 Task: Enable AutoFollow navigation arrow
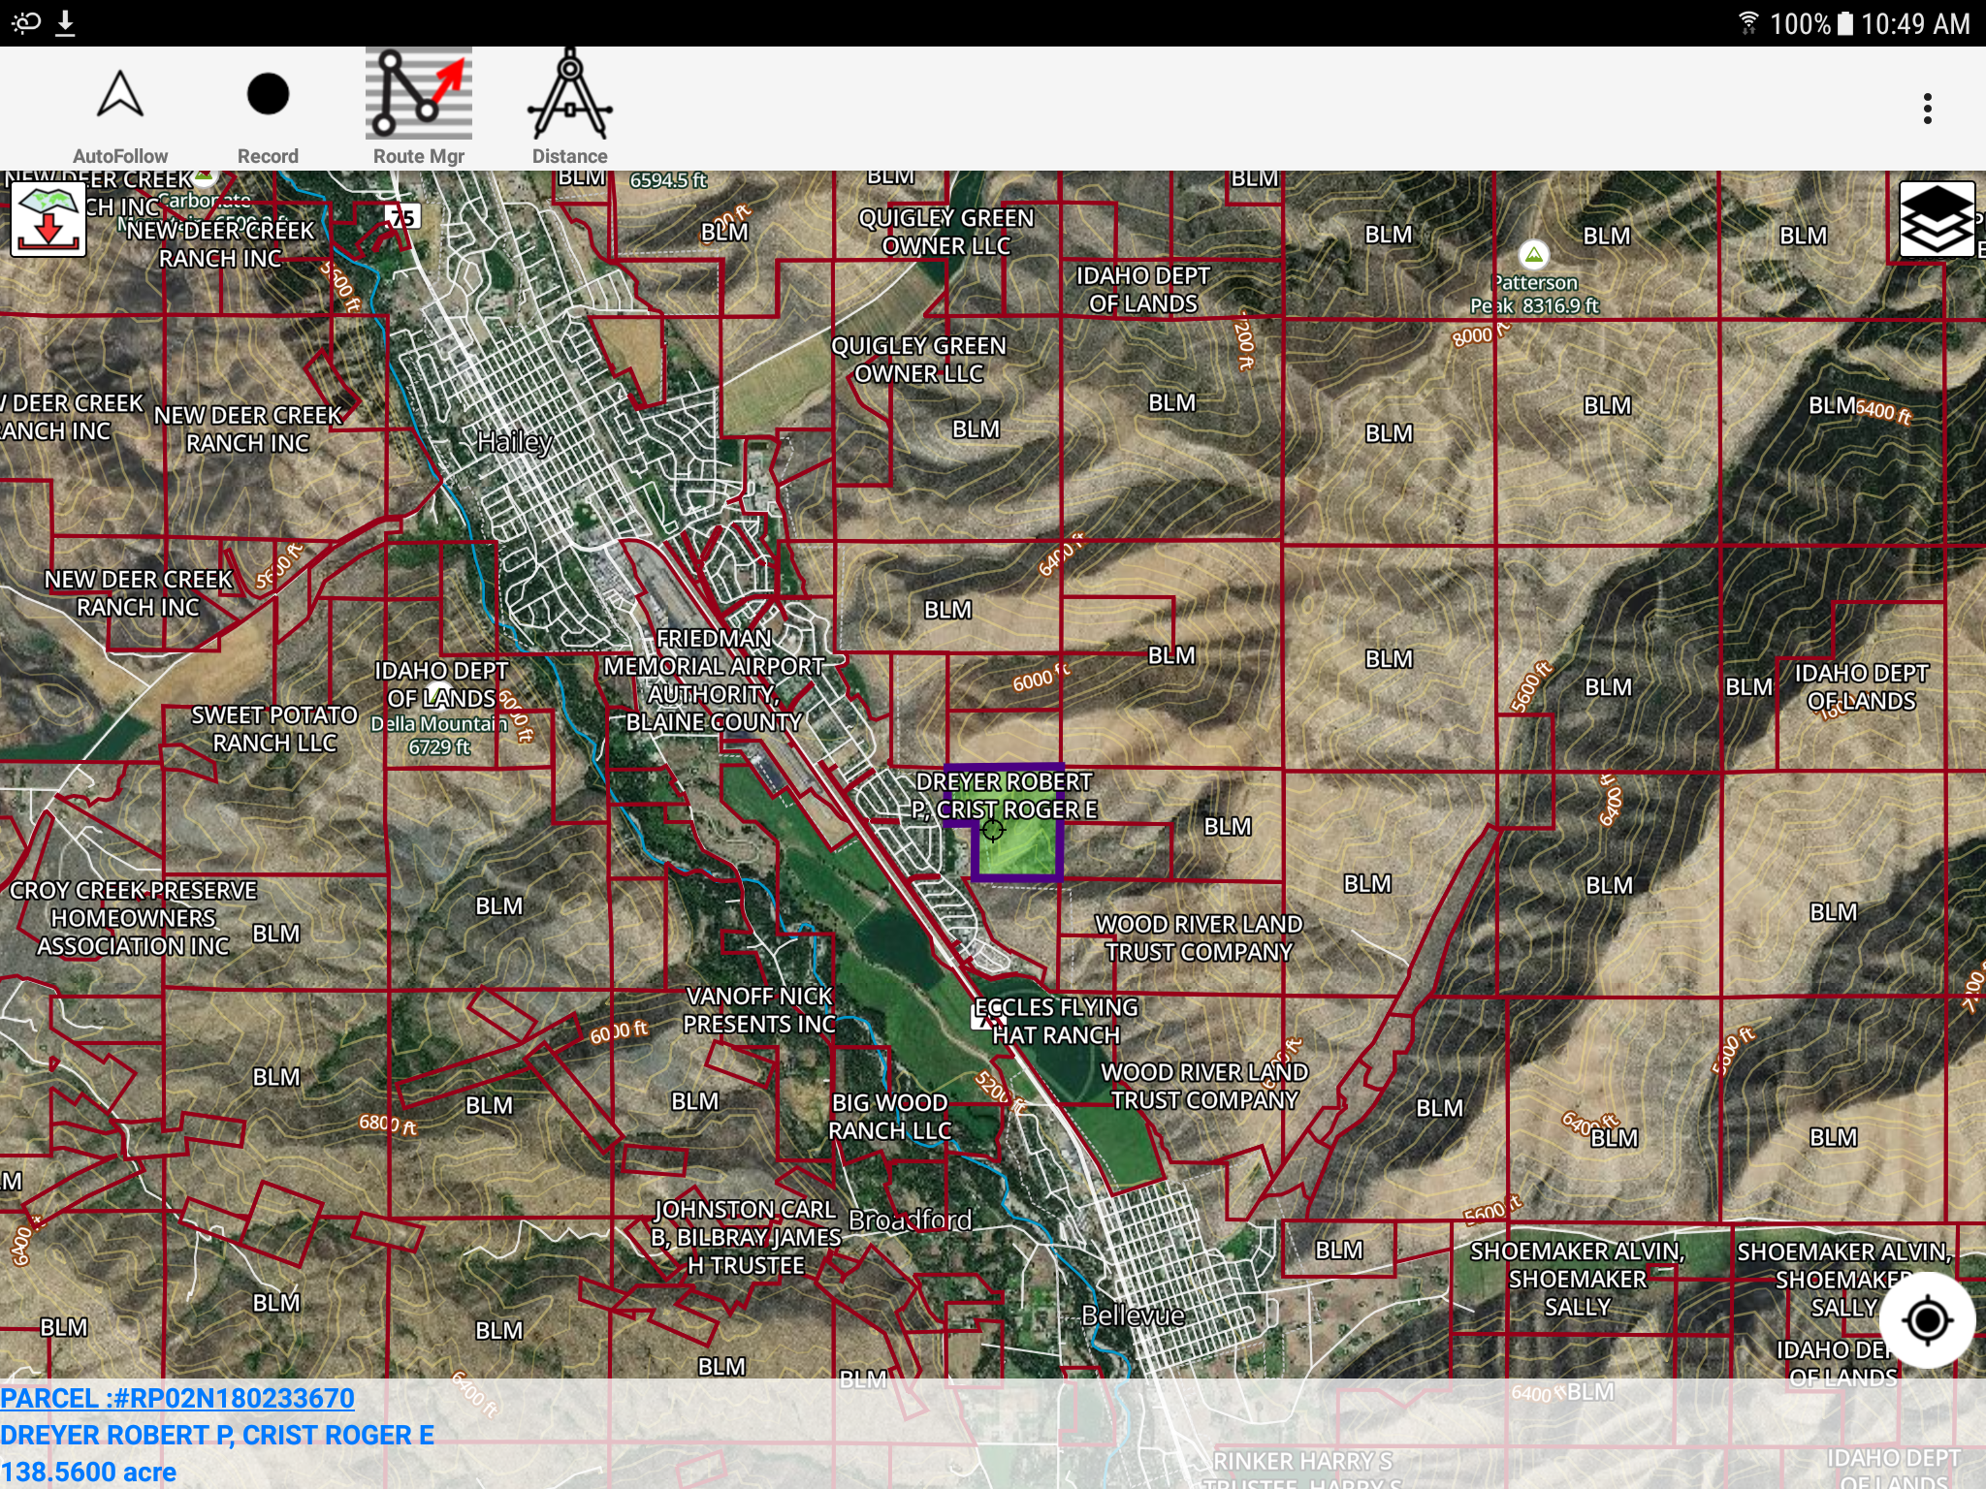tap(120, 110)
